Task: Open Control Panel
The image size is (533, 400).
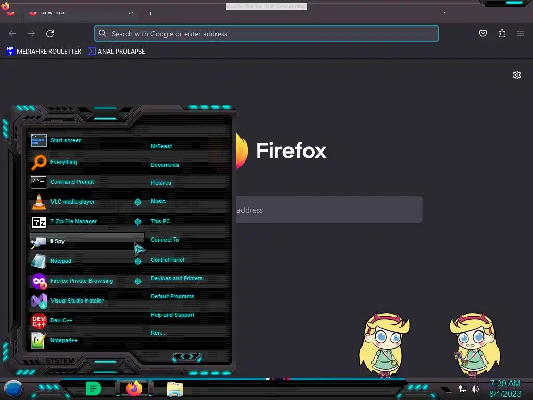Action: click(167, 260)
